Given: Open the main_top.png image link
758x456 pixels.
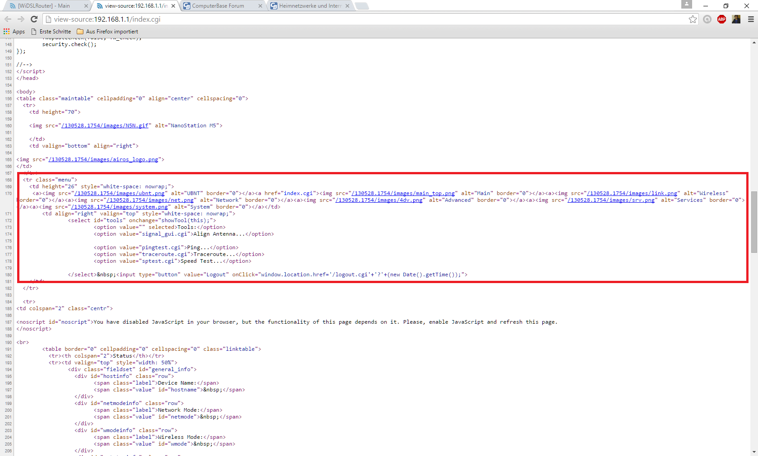Looking at the screenshot, I should click(403, 193).
